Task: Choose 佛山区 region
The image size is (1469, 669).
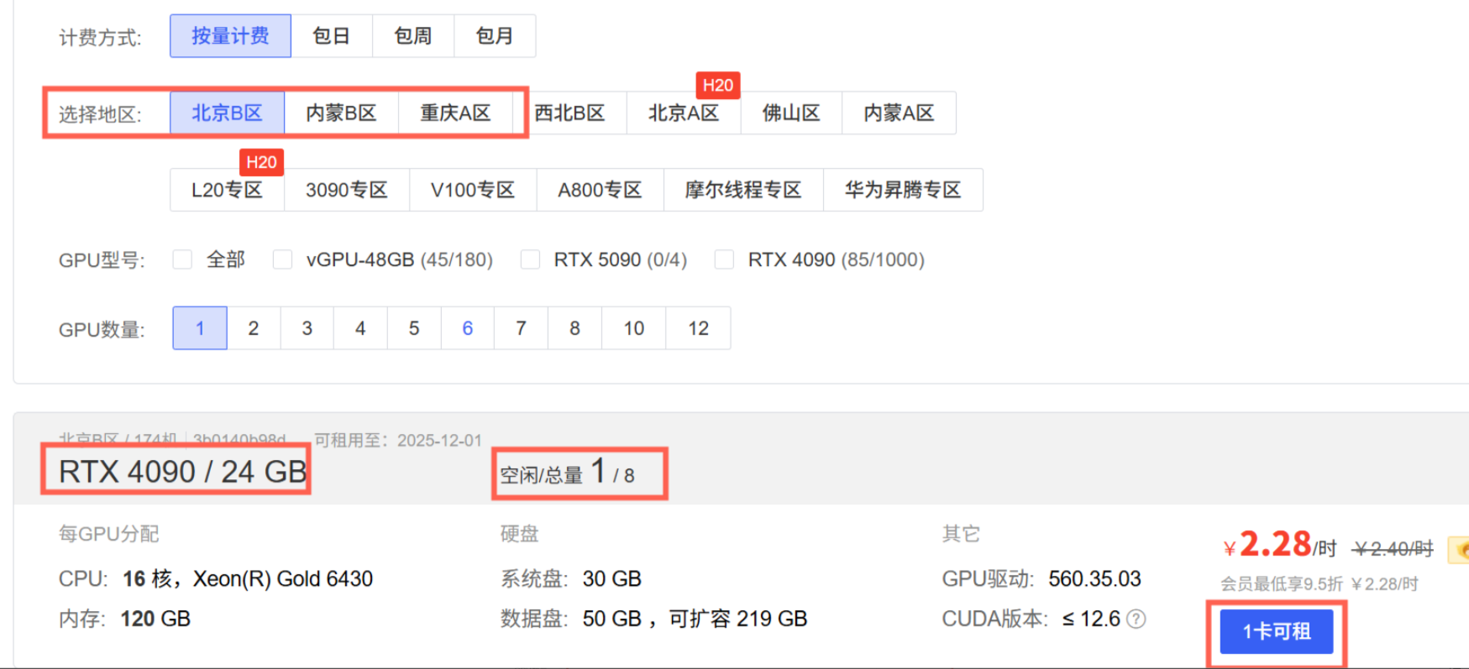Action: [x=791, y=112]
